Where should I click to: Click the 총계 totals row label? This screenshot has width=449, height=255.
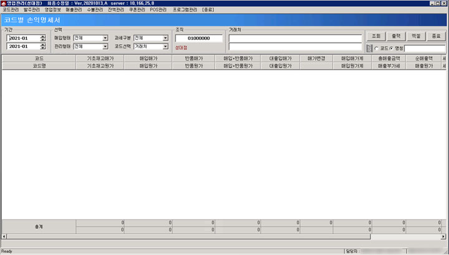click(x=39, y=226)
